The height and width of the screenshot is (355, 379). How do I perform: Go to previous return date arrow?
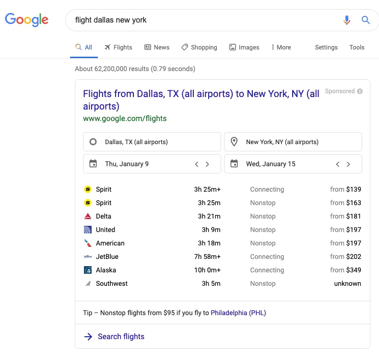(338, 164)
